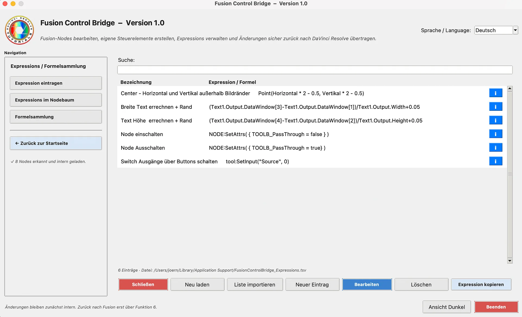Delete the entry using Löschen
The width and height of the screenshot is (522, 317).
point(421,284)
